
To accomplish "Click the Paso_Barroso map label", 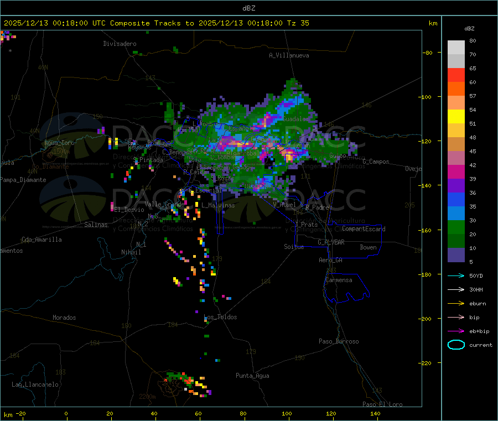I will click(339, 341).
